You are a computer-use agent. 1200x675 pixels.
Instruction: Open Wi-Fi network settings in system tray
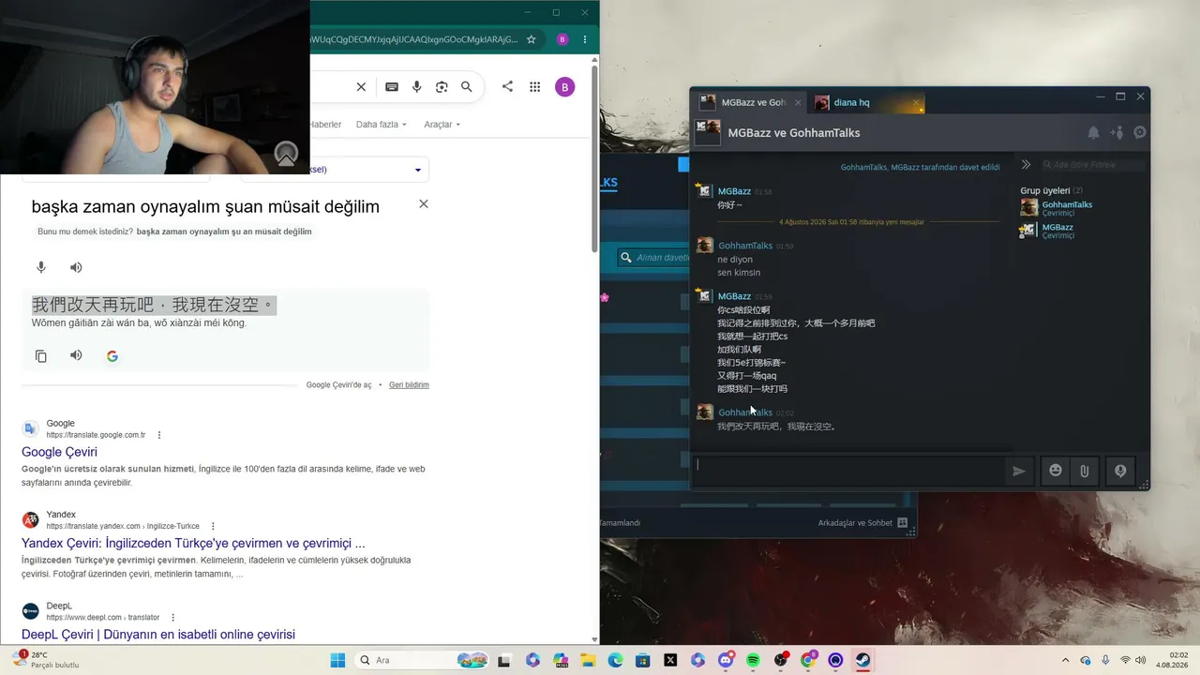[1125, 660]
